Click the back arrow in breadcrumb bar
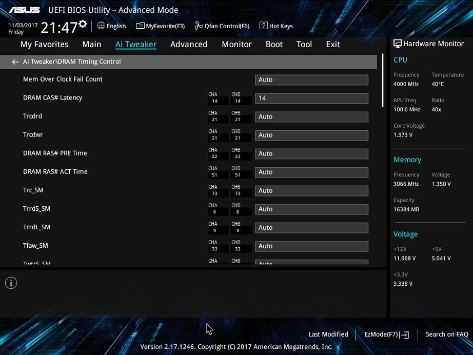 pos(15,62)
